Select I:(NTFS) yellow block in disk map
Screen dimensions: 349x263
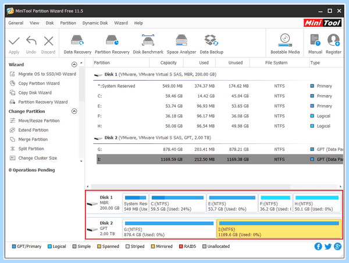[279, 228]
